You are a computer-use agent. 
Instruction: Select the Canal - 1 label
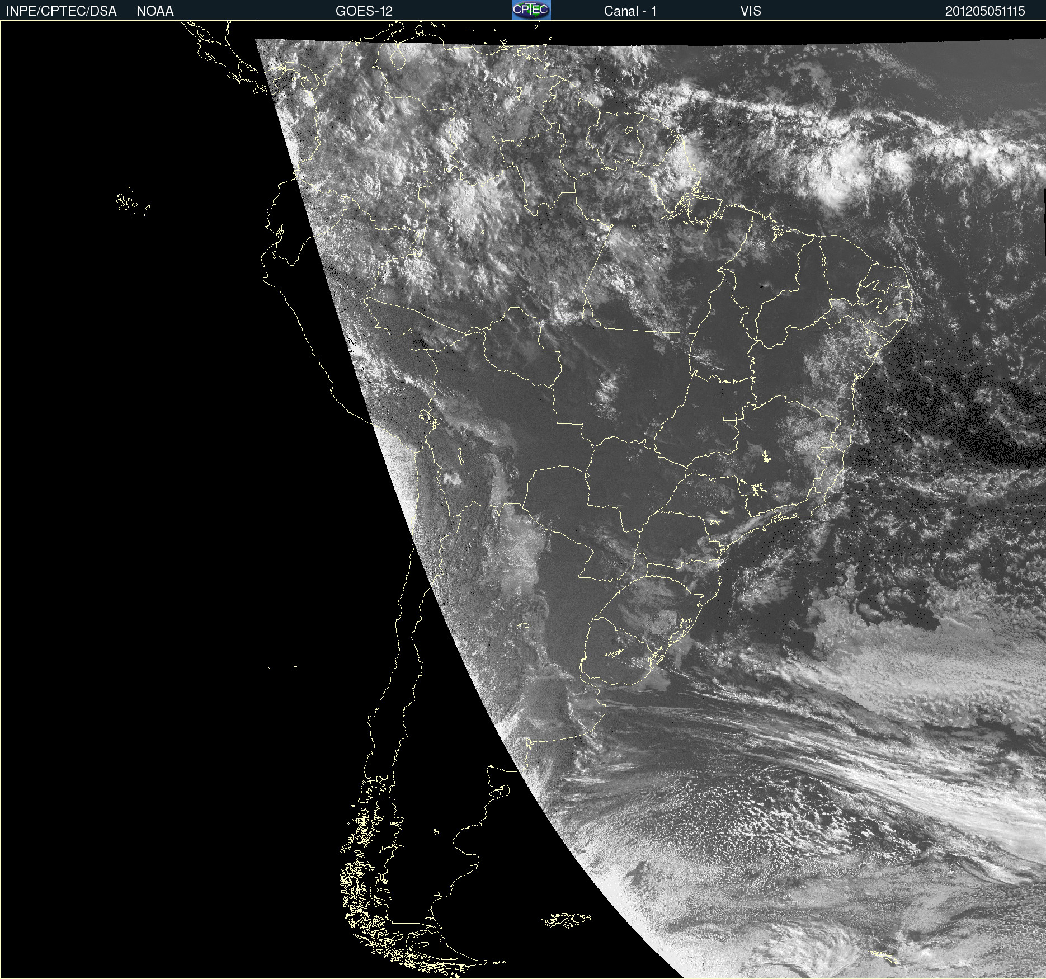tap(630, 11)
